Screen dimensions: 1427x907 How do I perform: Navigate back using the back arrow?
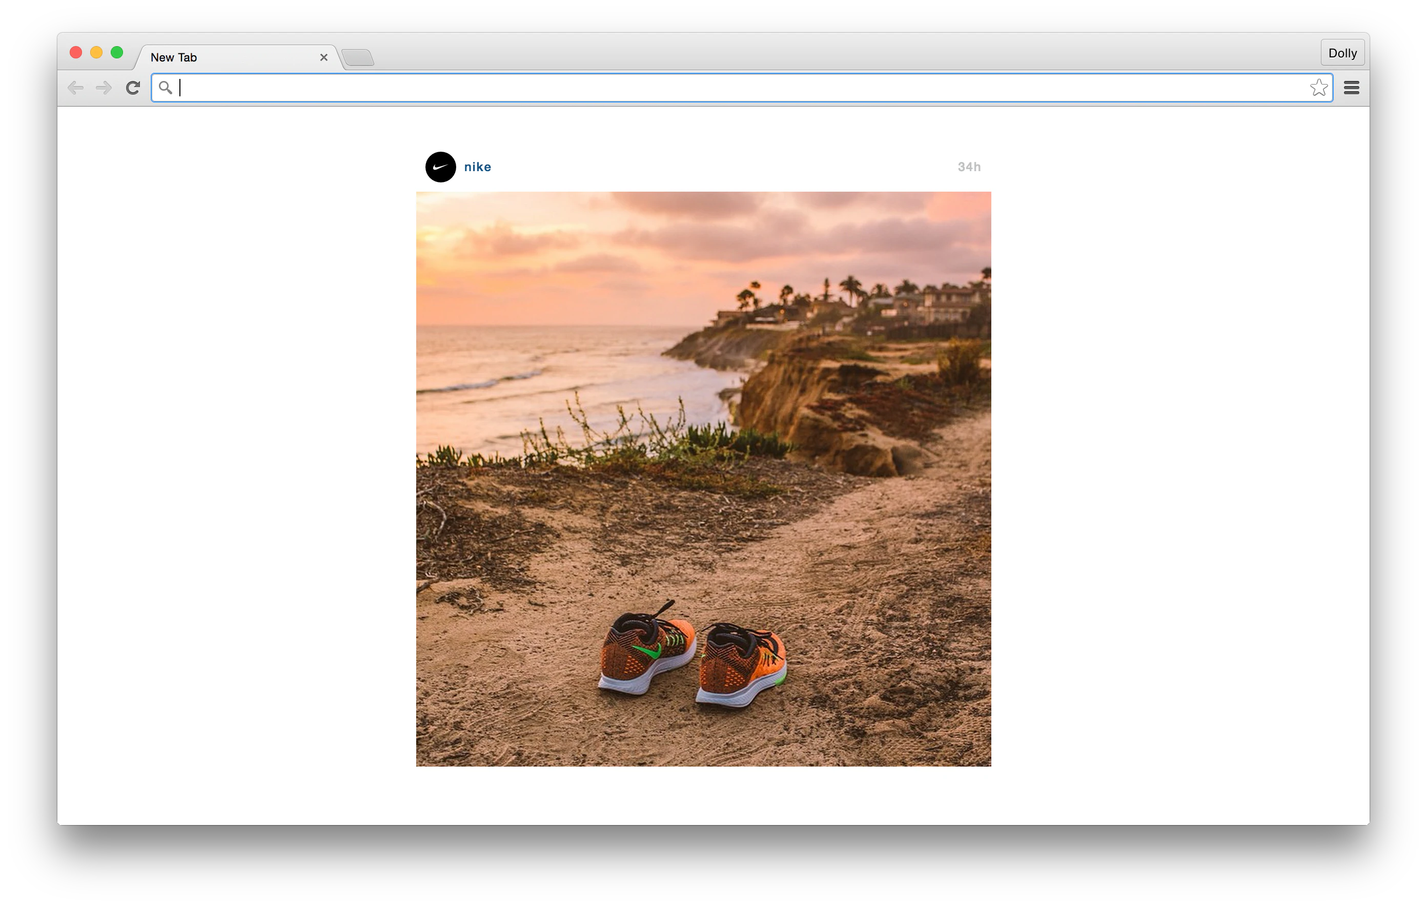[x=76, y=87]
